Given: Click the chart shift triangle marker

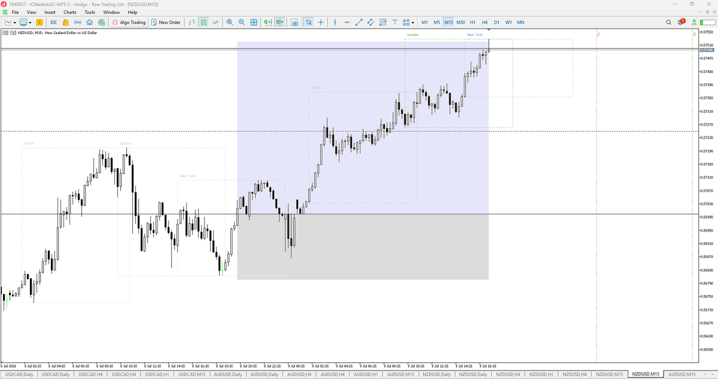Looking at the screenshot, I should coord(489,29).
